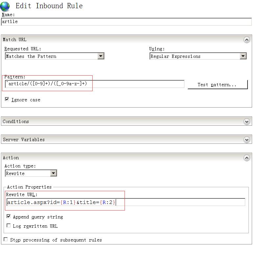Toggle the Ignore case checkbox
This screenshot has width=259, height=253.
(x=7, y=99)
